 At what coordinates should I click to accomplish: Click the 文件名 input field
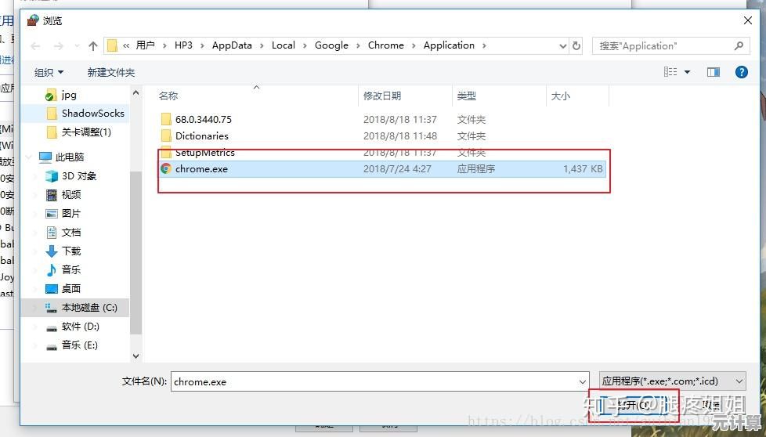coord(374,381)
